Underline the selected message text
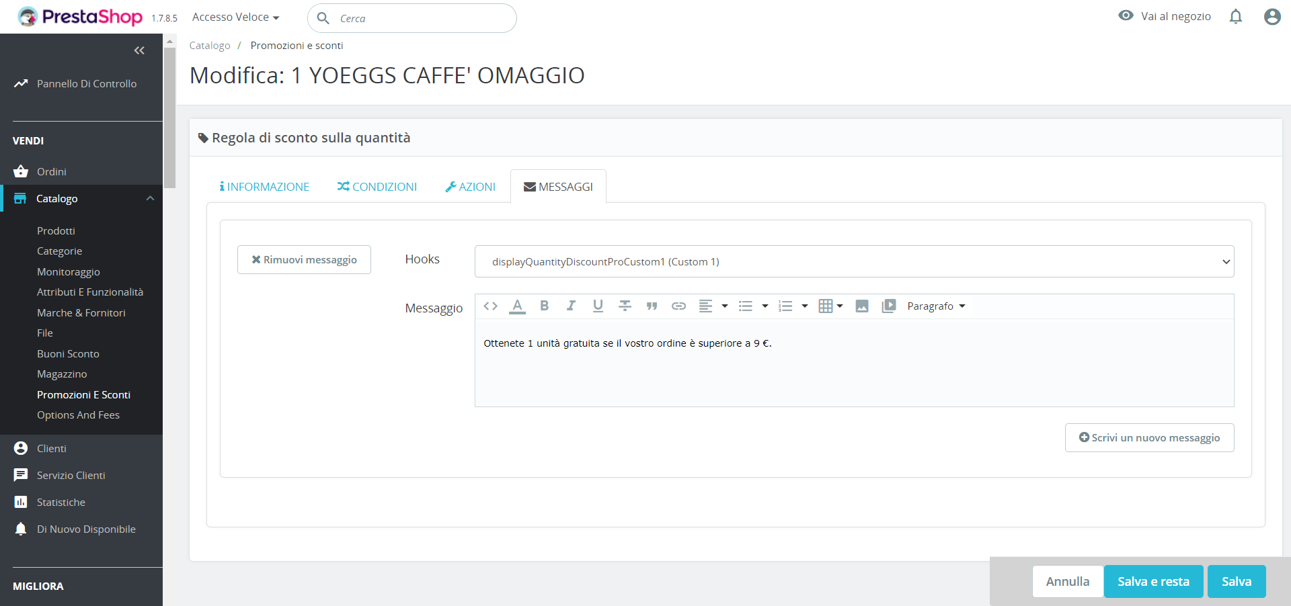The width and height of the screenshot is (1291, 606). pyautogui.click(x=598, y=306)
